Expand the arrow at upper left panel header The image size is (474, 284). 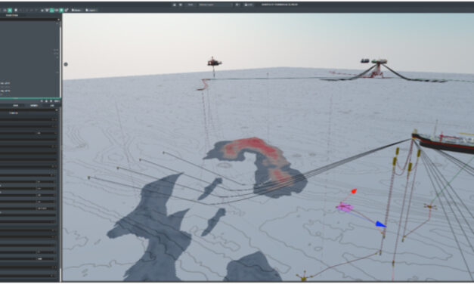tap(58, 20)
